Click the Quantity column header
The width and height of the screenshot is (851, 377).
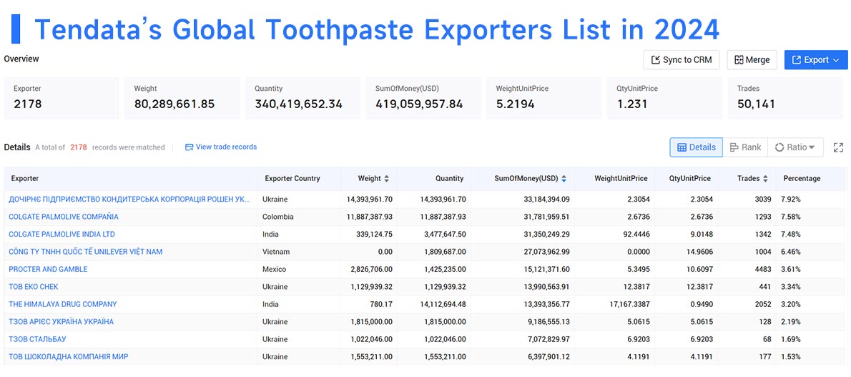click(449, 178)
